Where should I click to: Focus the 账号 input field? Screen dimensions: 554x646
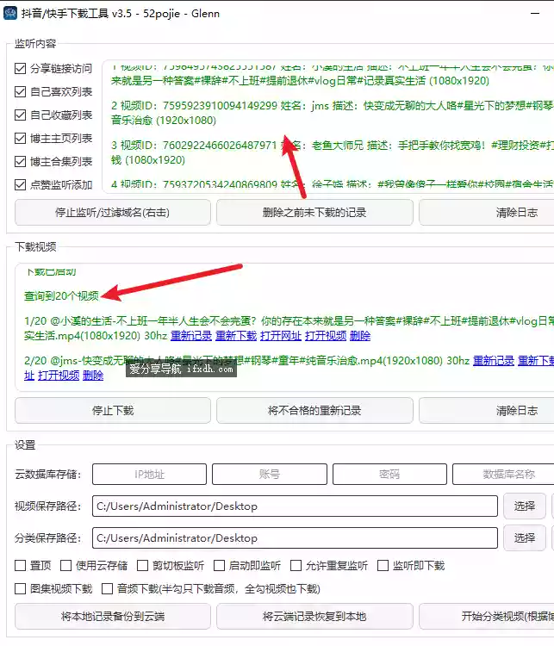(270, 475)
